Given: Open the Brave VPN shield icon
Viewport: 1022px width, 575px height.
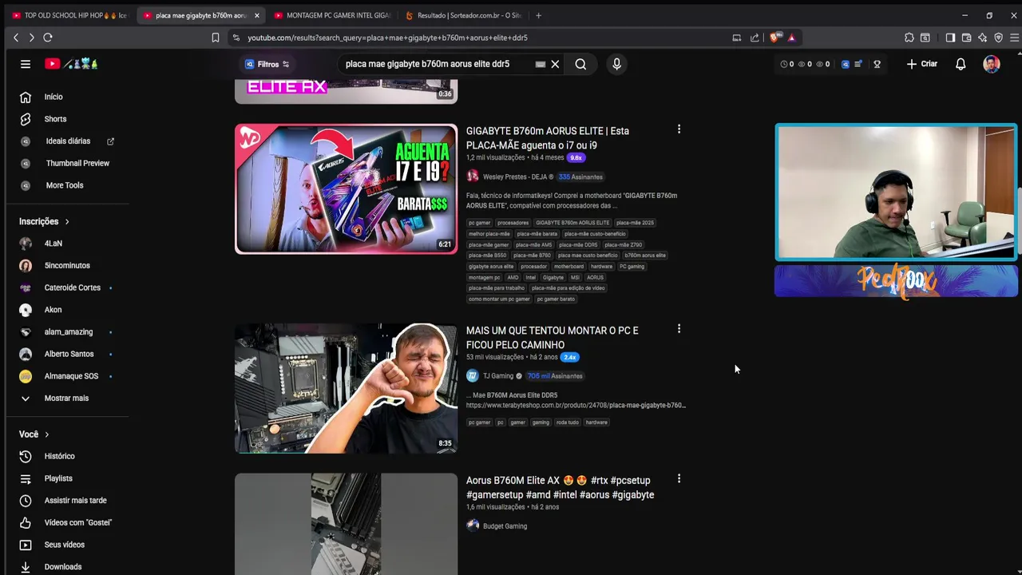Looking at the screenshot, I should point(999,38).
